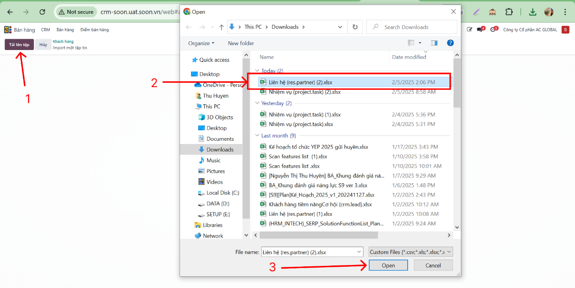Screen dimensions: 575x288
Task: Click company name Công ty Cổ phần AC GLOBAL
Action: (530, 30)
